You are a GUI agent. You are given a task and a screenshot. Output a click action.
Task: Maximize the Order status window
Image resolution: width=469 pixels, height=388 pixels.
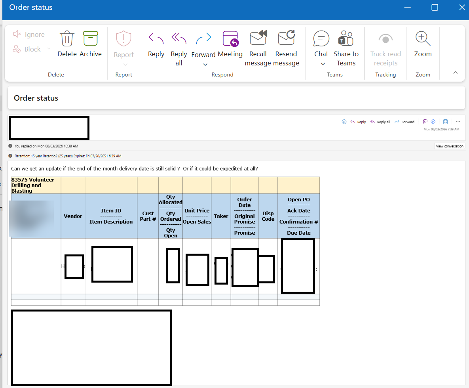pyautogui.click(x=435, y=7)
